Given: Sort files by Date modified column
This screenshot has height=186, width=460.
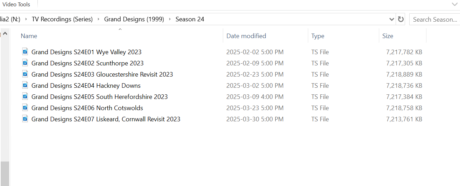Looking at the screenshot, I should click(x=246, y=36).
